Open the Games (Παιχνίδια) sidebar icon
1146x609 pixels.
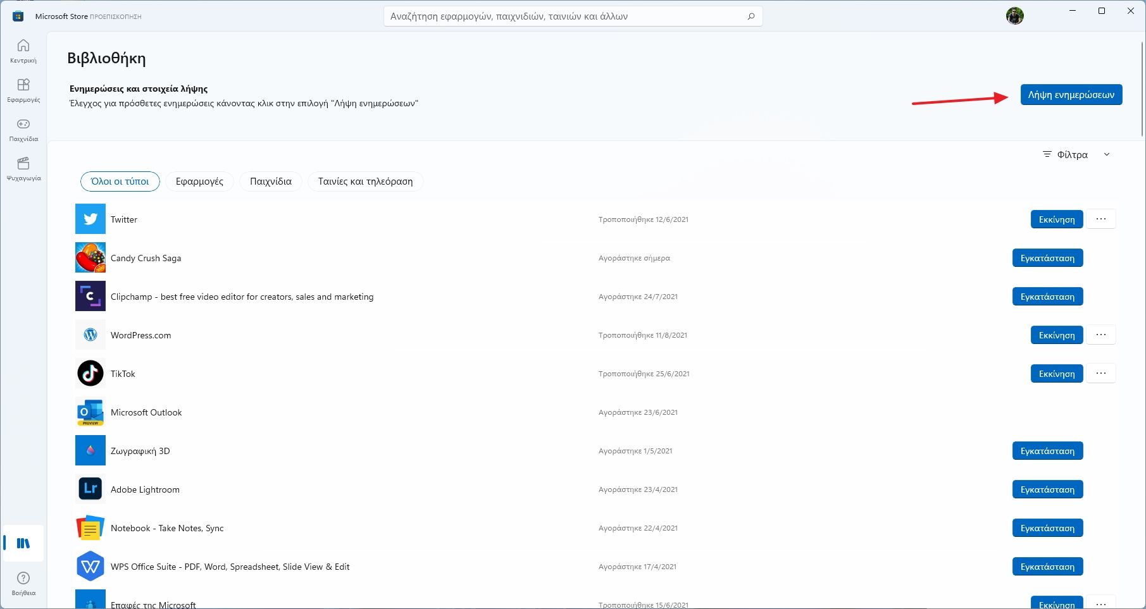[23, 129]
